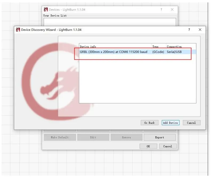Screen dimensions: 211x177
Task: Select the GRBL device at COM6 row
Action: [x=137, y=52]
